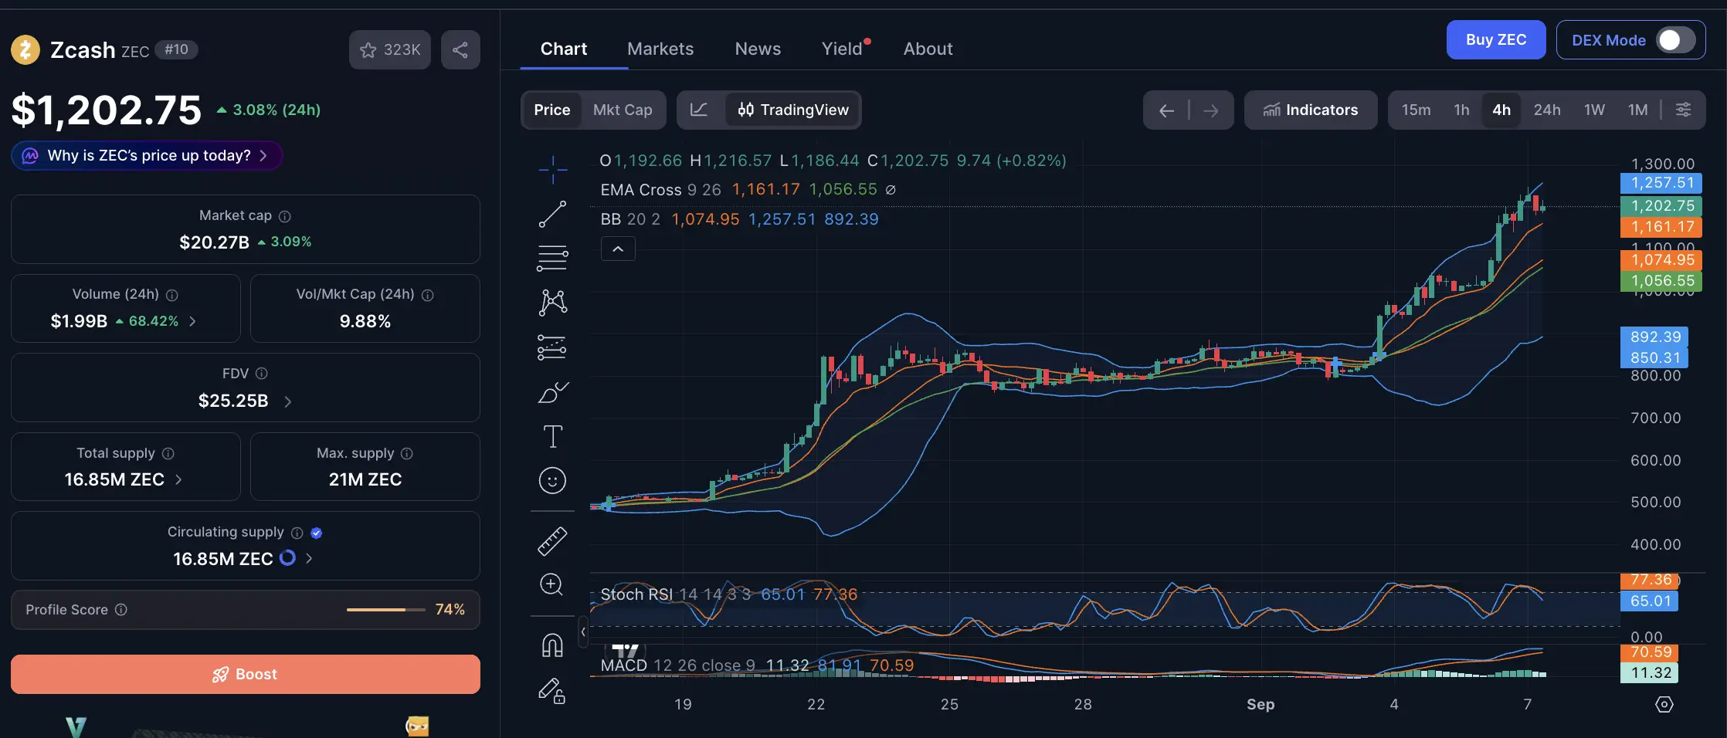Open the forecasting position tool
Screen dimensions: 1727x738
[552, 347]
